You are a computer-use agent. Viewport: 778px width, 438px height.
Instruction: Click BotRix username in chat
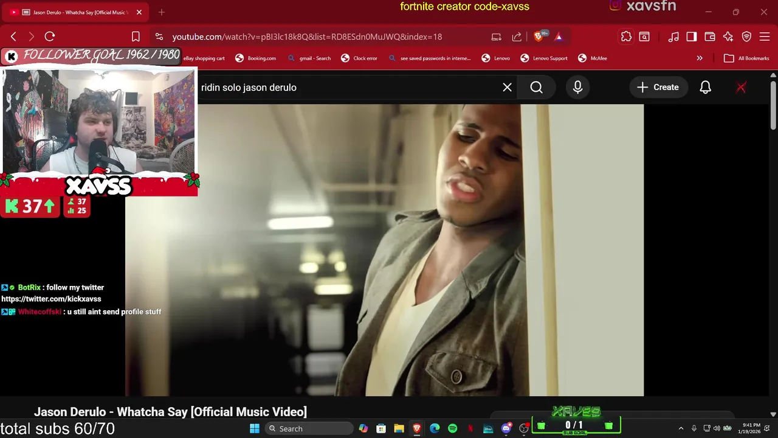click(29, 287)
